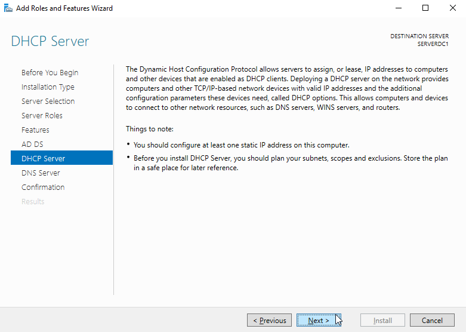Maximize the wizard window
The image size is (466, 332).
pyautogui.click(x=425, y=8)
